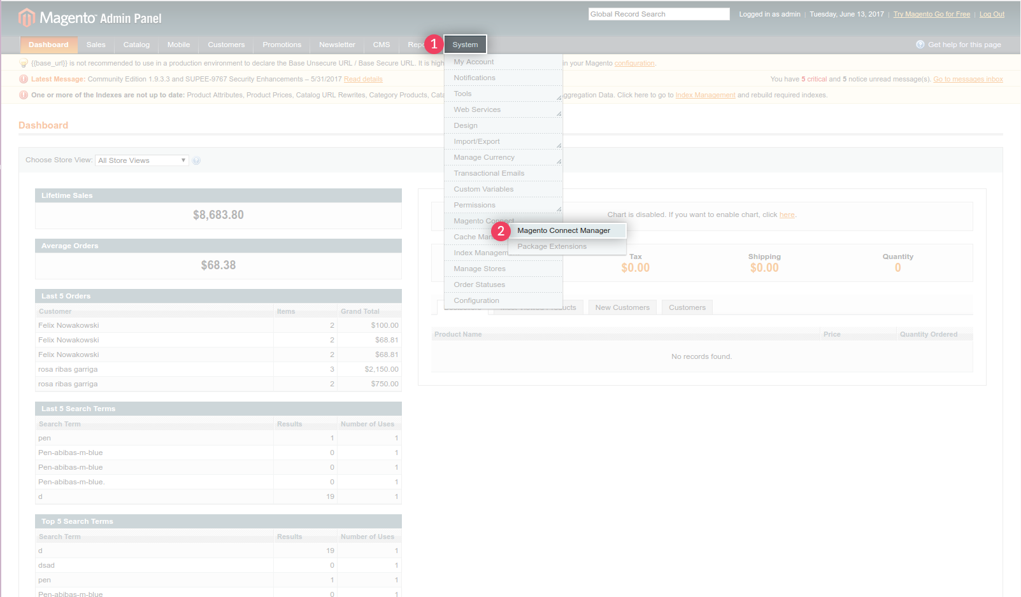Click the Magento logo icon
Screen dimensions: 1021x597
point(27,18)
